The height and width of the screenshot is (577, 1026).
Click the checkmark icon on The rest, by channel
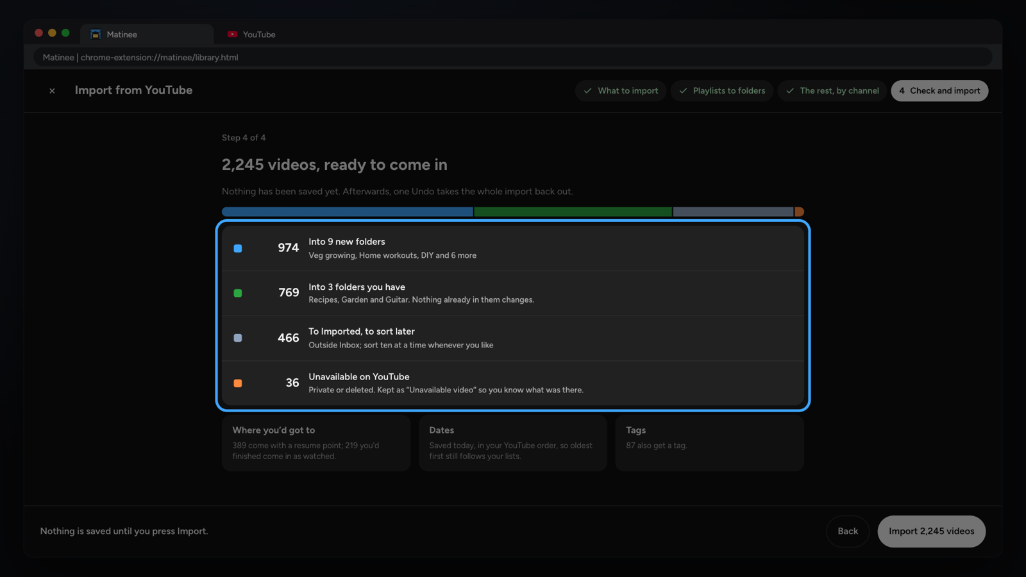[x=790, y=91]
